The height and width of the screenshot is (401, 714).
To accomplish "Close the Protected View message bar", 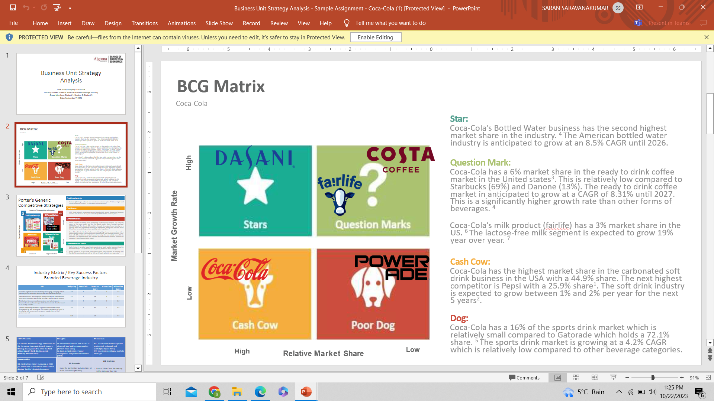I will (x=707, y=37).
